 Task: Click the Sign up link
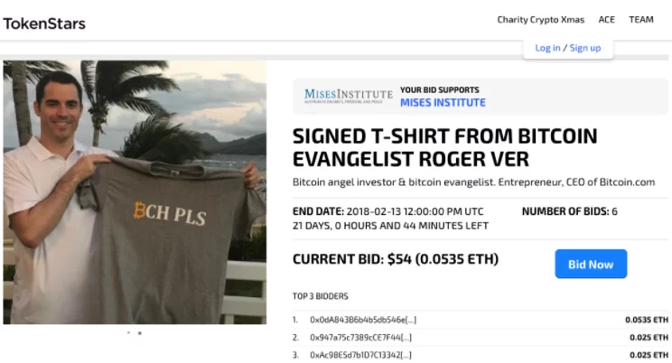pyautogui.click(x=585, y=48)
